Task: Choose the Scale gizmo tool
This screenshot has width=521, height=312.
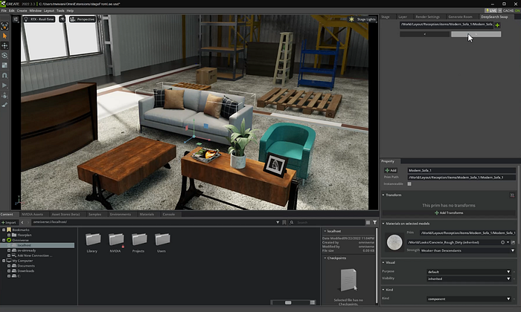Action: pyautogui.click(x=4, y=65)
